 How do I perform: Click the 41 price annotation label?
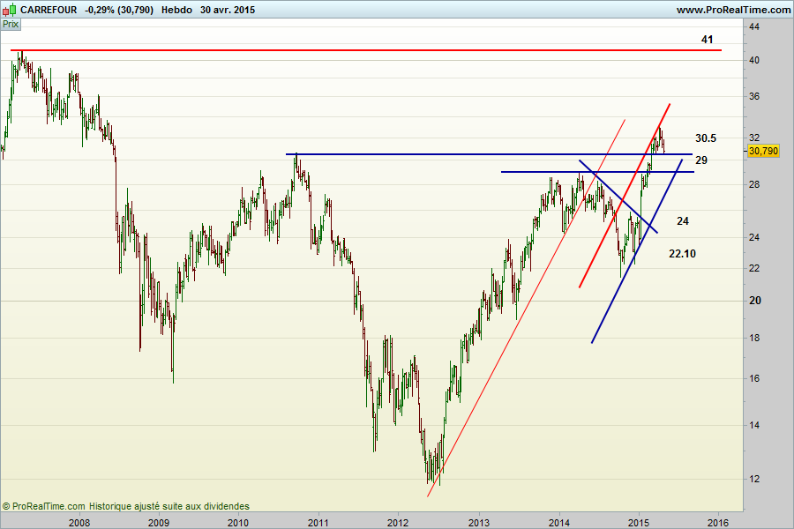coord(707,40)
